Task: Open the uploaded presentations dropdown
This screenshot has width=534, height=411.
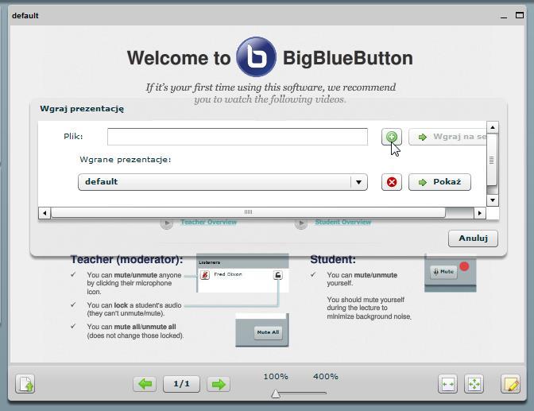Action: [222, 182]
